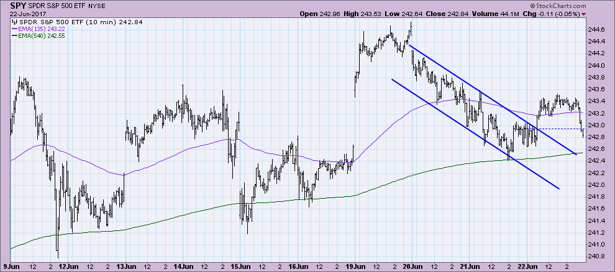The image size is (615, 272).
Task: Click the 13Jun date axis label
Action: click(x=125, y=266)
